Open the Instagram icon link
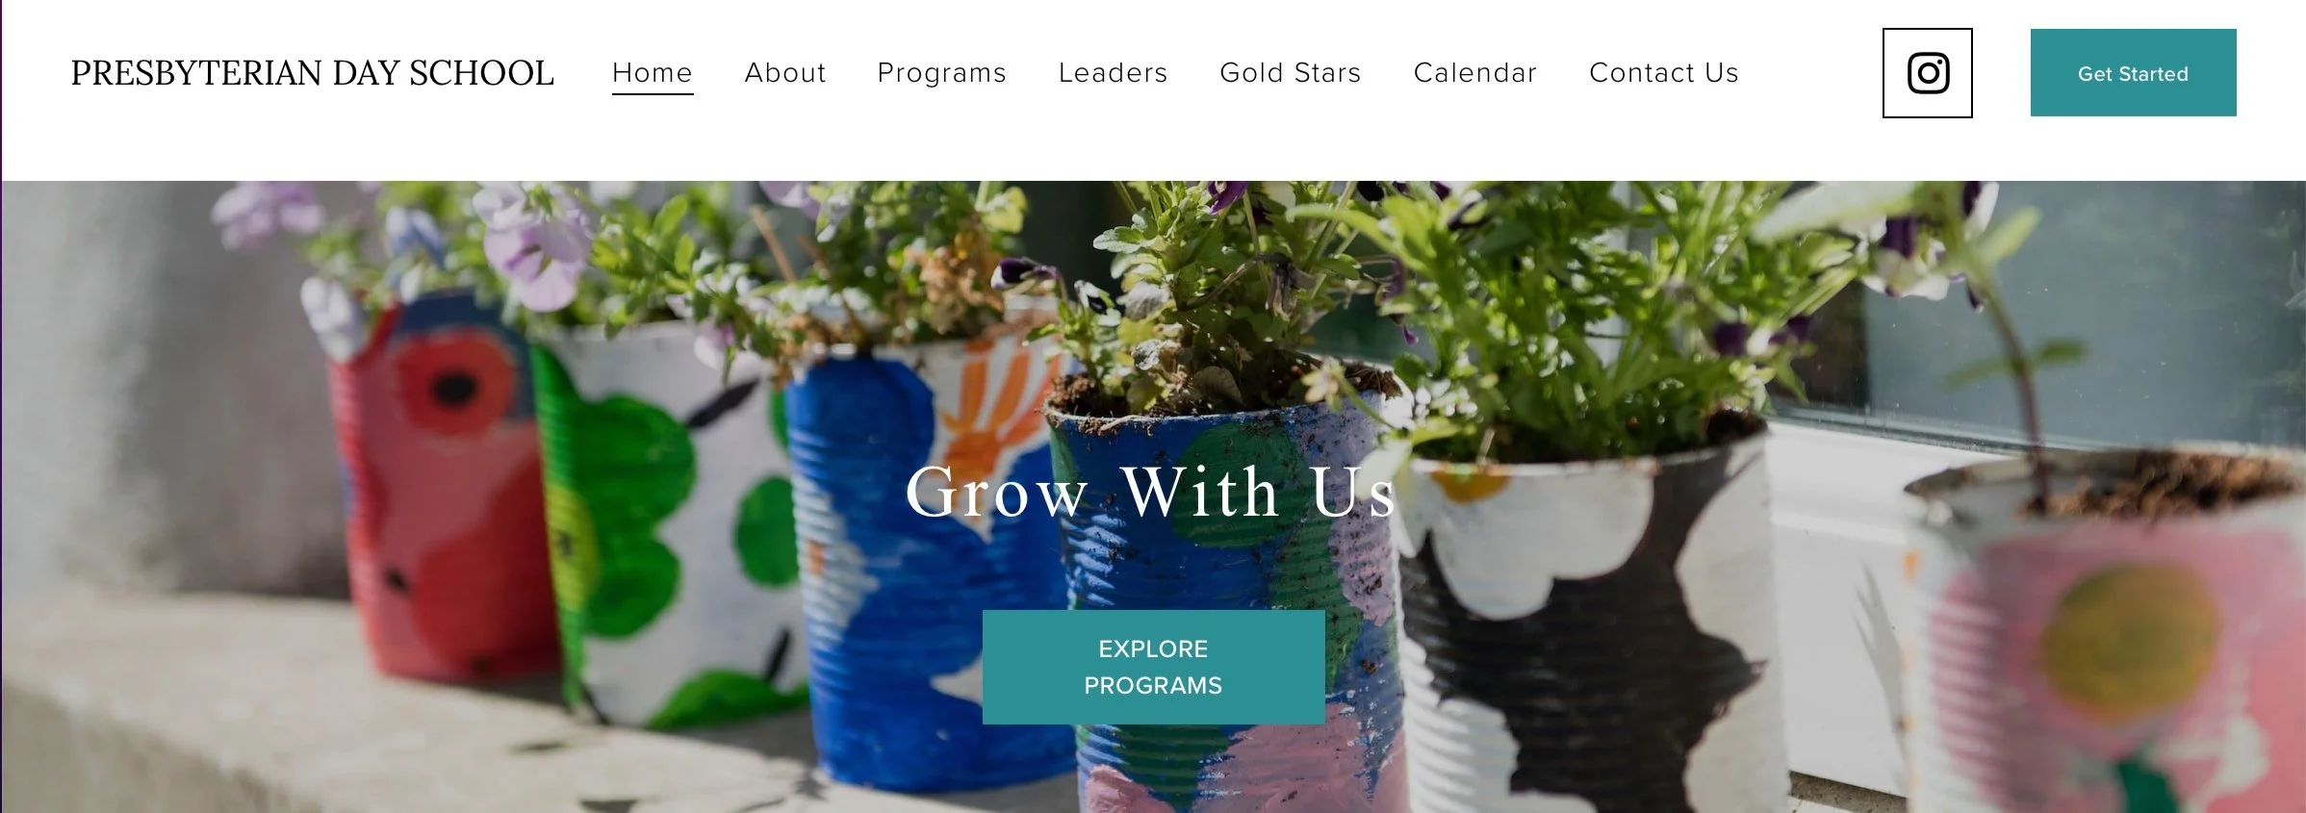The width and height of the screenshot is (2306, 813). [1927, 73]
